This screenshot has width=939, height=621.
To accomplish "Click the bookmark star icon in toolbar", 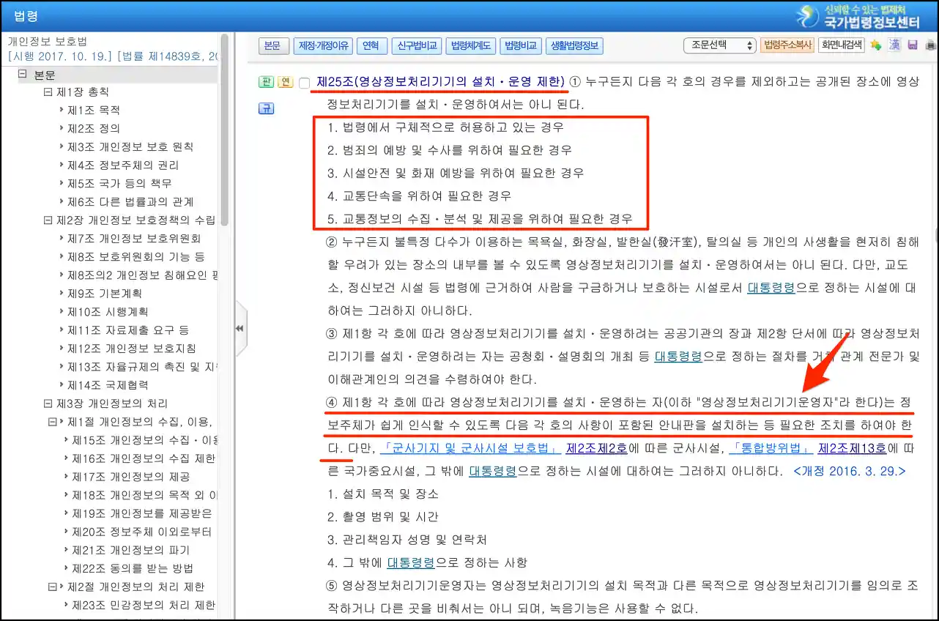I will tap(875, 45).
